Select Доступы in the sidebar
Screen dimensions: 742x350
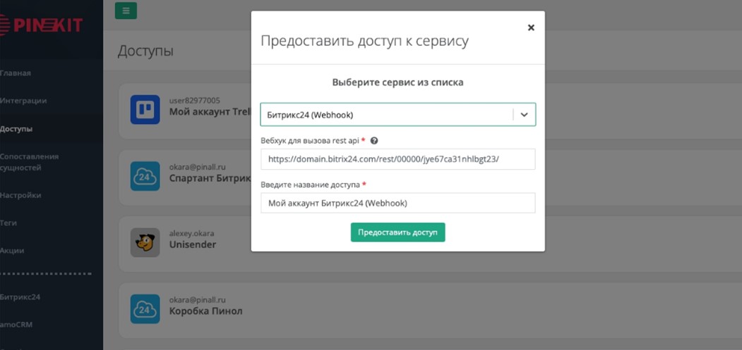(x=16, y=129)
